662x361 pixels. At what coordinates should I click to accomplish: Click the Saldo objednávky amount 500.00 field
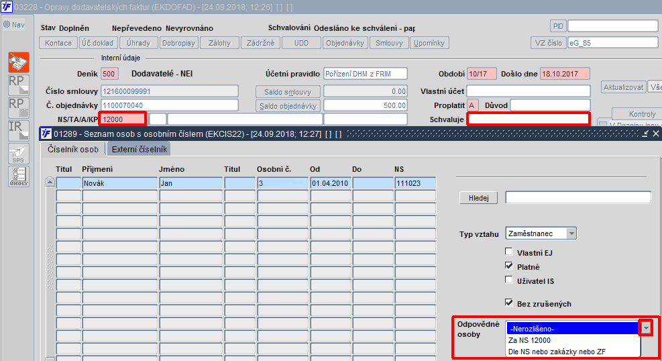[365, 105]
